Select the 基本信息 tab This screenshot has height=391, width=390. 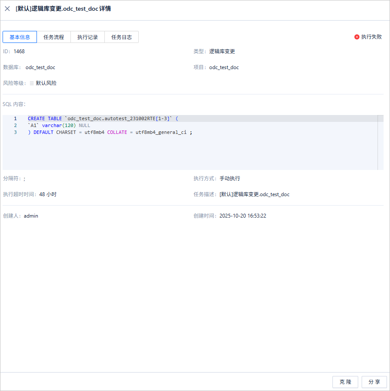click(x=20, y=37)
